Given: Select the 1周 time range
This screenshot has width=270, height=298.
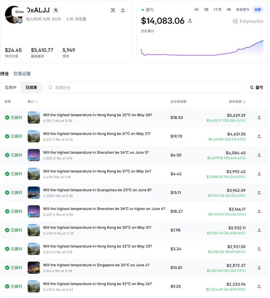Looking at the screenshot, I should [206, 10].
